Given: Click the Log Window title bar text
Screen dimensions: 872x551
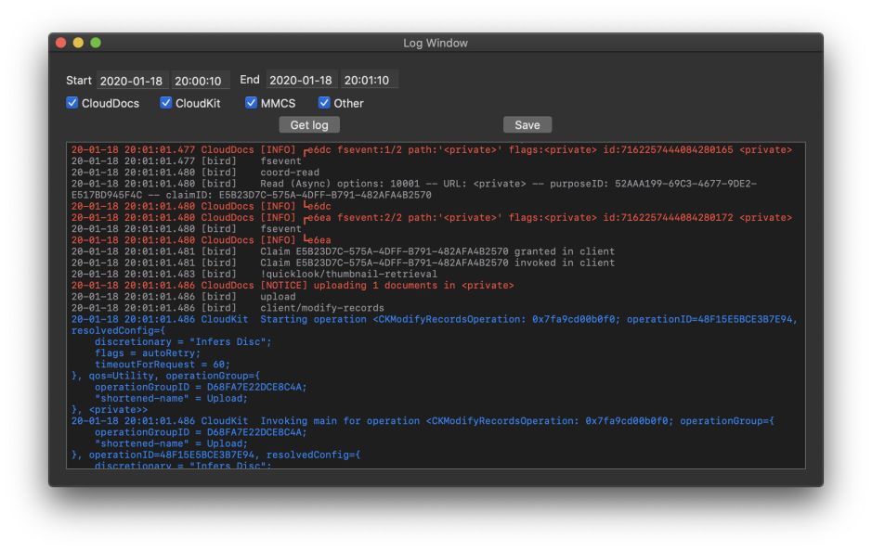Looking at the screenshot, I should coord(435,44).
